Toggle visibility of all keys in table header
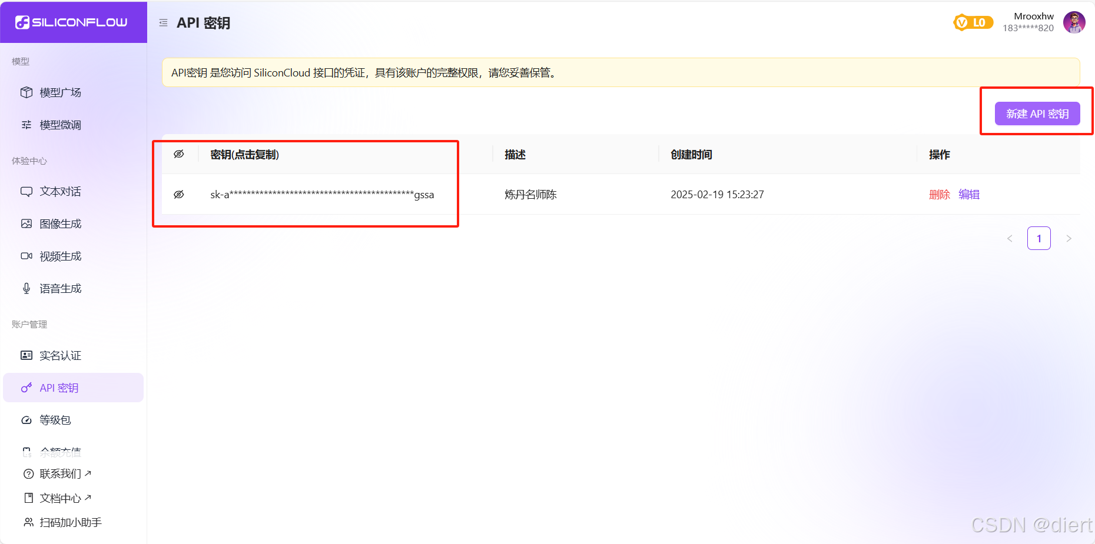 pos(179,154)
